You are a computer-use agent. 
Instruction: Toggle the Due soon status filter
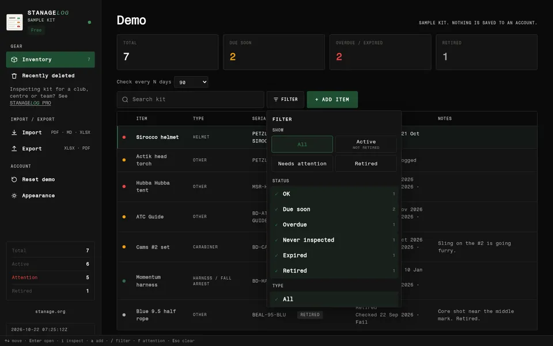click(334, 209)
